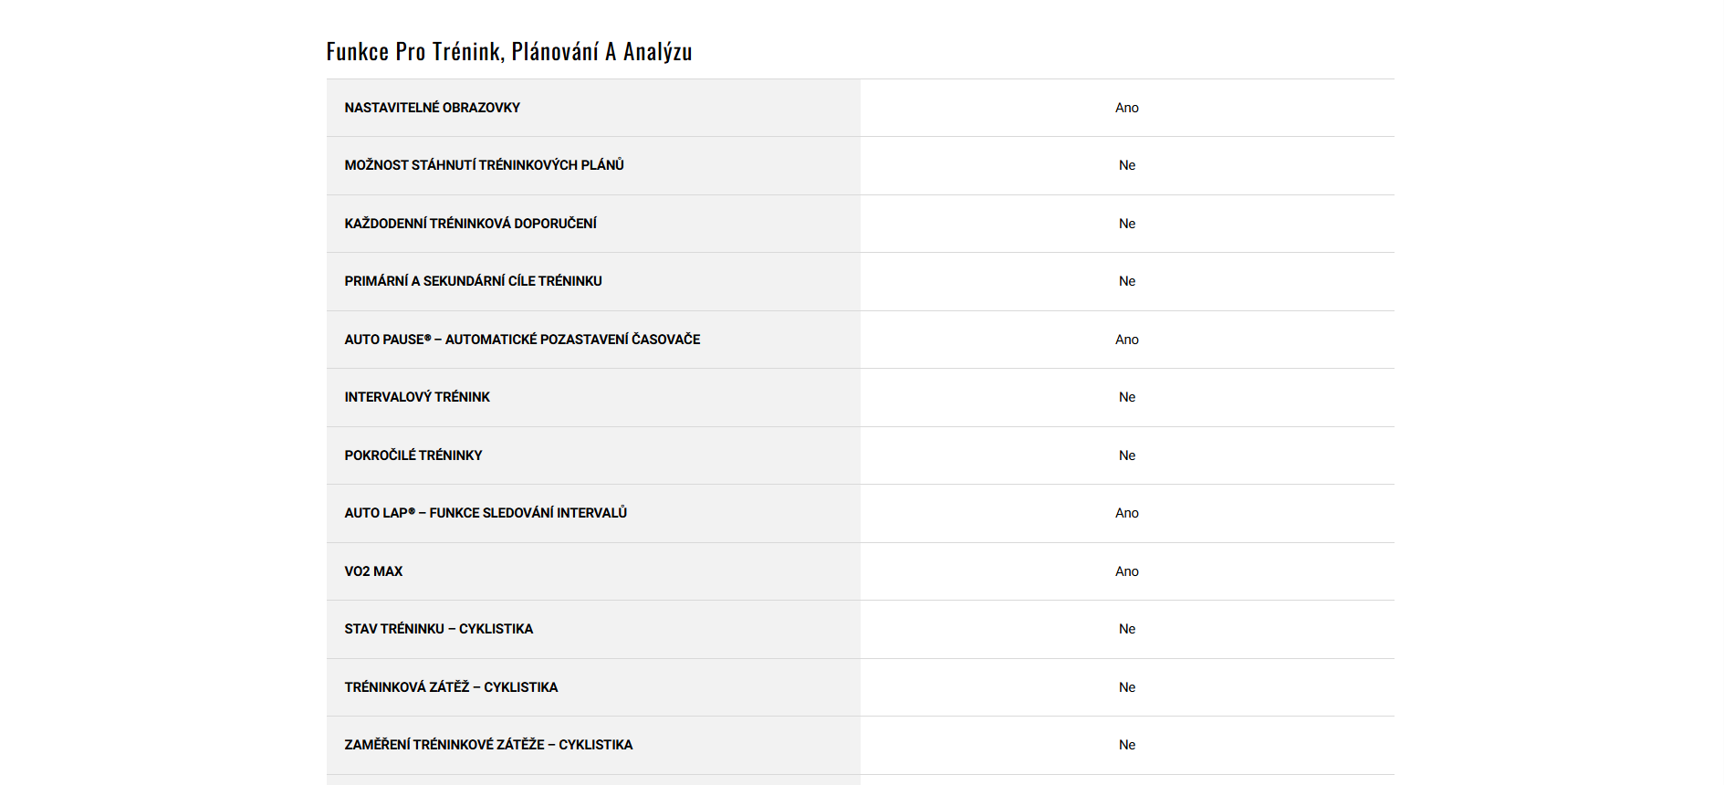Click the AUTO PAUSE row label
Viewport: 1724px width, 785px height.
coord(522,340)
